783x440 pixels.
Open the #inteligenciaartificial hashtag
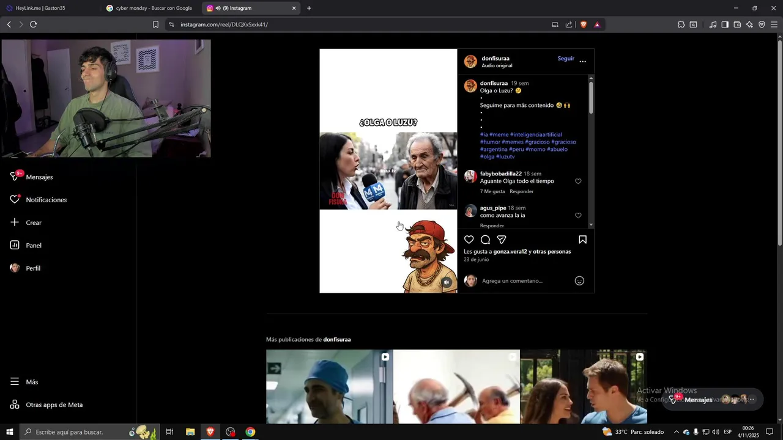tap(536, 134)
